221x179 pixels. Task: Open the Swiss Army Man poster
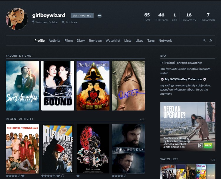22,86
